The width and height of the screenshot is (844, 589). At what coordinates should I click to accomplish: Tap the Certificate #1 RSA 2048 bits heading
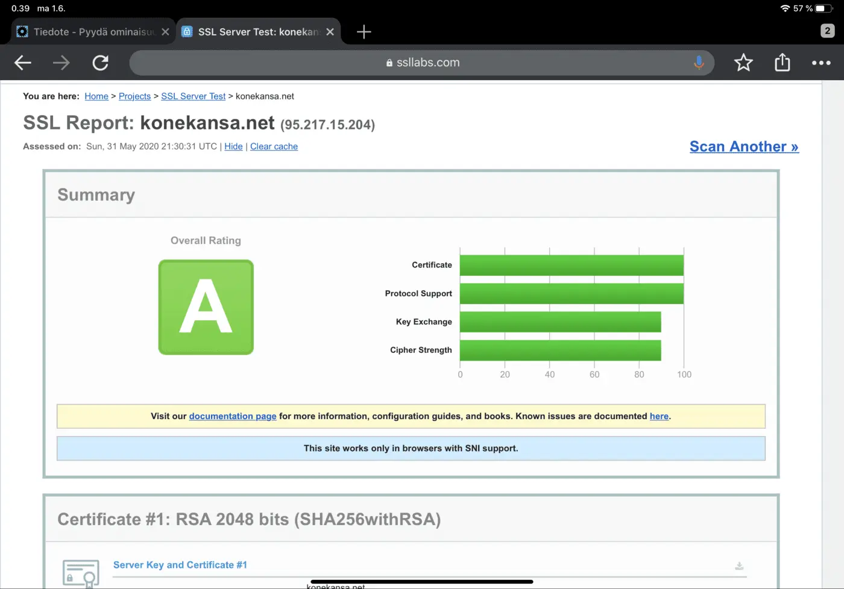pos(249,519)
